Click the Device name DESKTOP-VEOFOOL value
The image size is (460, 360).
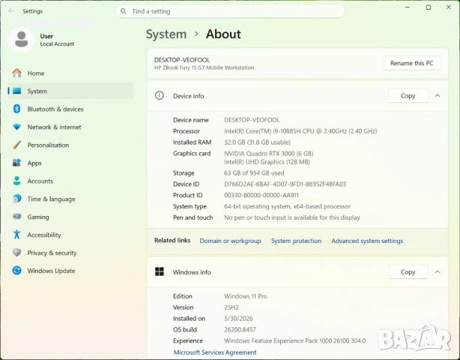click(x=252, y=120)
